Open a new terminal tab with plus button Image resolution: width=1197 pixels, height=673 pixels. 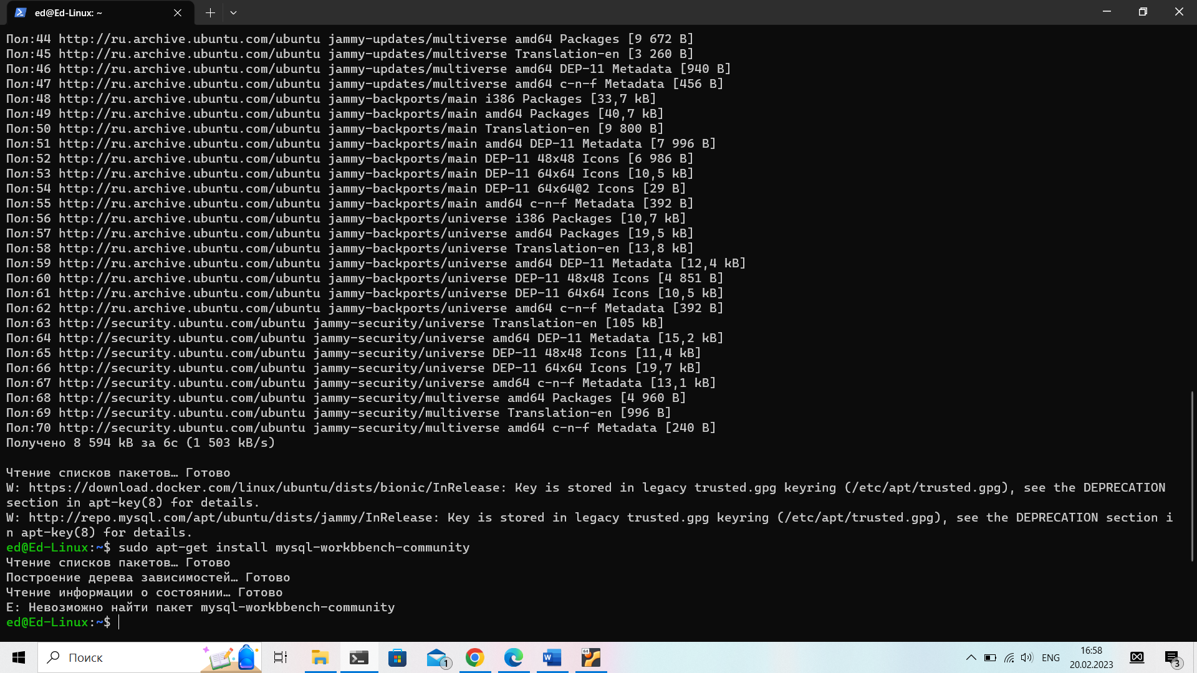point(210,12)
